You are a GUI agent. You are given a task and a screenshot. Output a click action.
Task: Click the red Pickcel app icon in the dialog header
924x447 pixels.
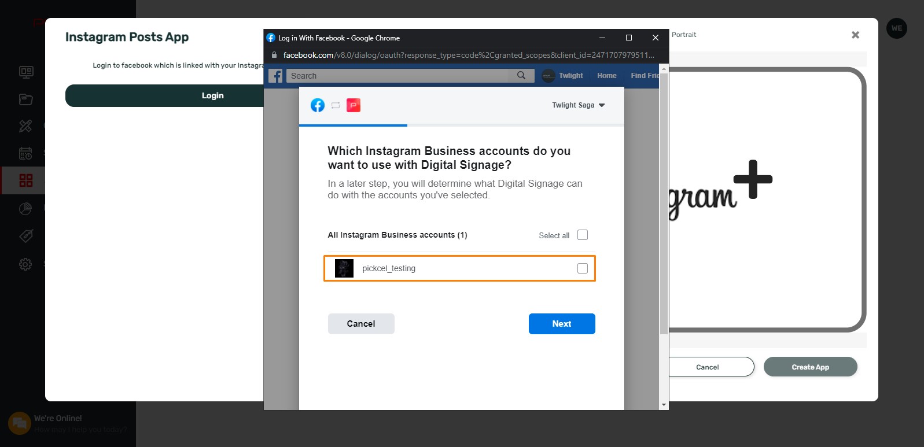[x=354, y=105]
